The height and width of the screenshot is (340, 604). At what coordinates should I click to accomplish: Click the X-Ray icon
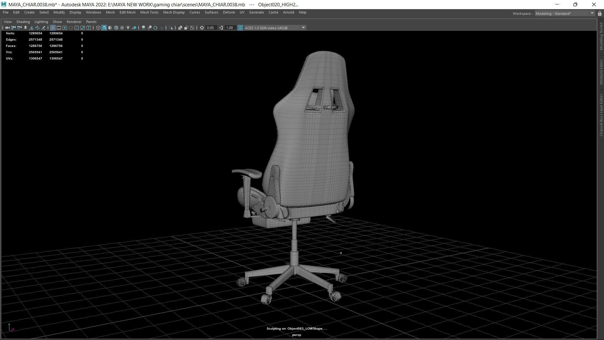click(x=180, y=28)
